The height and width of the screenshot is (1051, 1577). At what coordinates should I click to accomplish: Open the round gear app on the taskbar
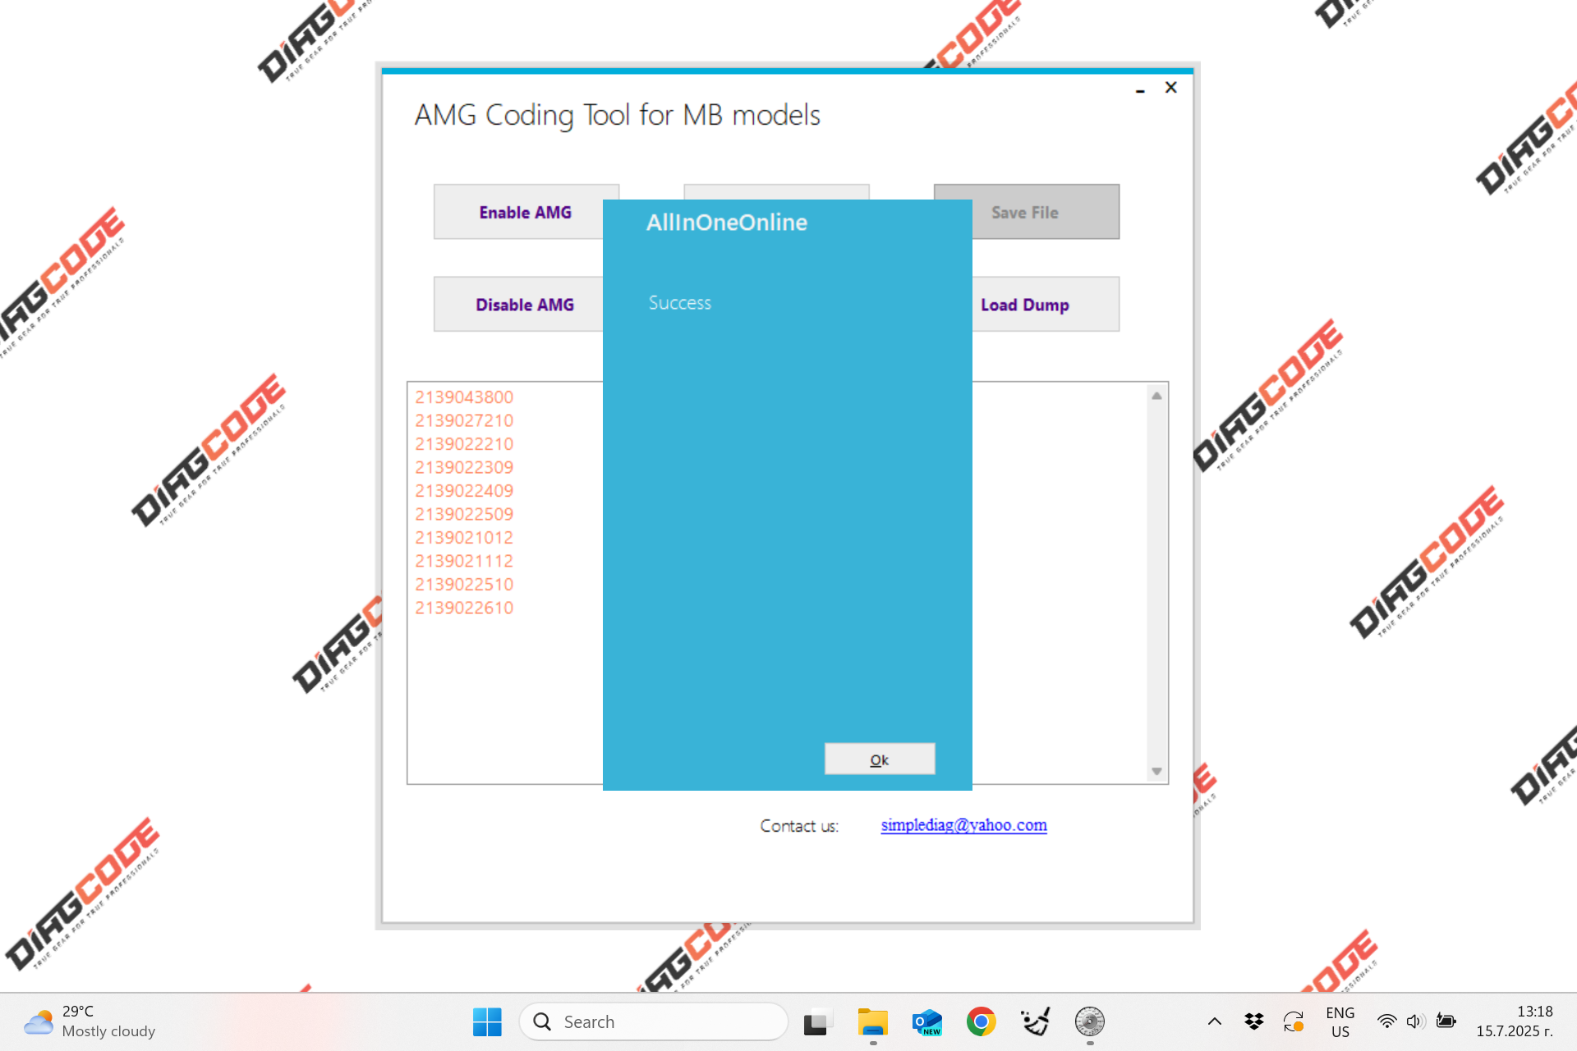tap(1090, 1021)
